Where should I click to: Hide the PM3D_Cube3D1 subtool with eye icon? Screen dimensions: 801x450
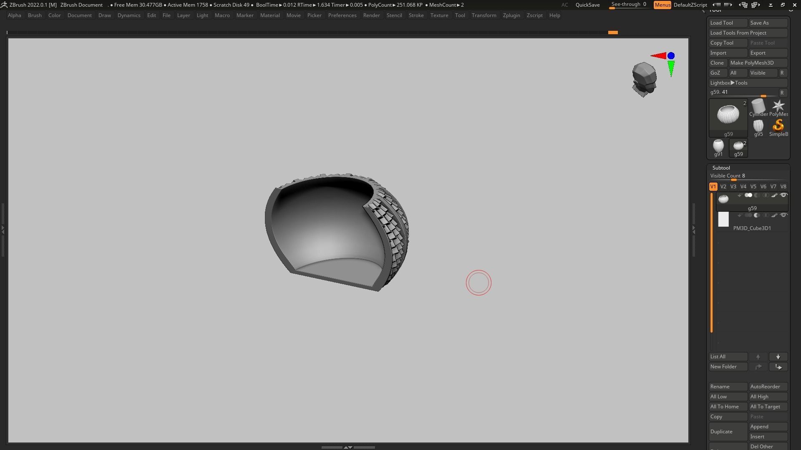pyautogui.click(x=783, y=215)
